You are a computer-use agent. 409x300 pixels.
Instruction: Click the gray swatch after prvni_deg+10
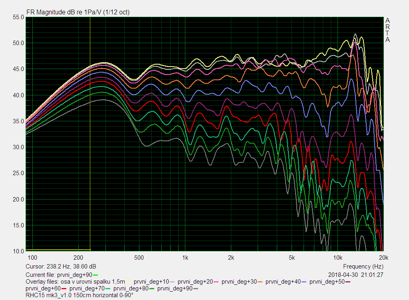click(172, 282)
